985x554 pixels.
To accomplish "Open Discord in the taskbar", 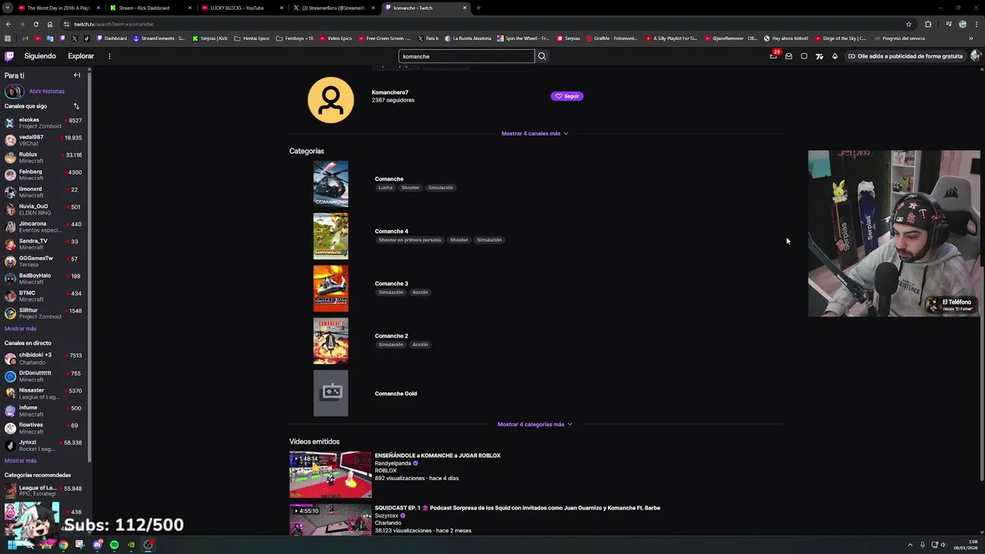I will (97, 545).
